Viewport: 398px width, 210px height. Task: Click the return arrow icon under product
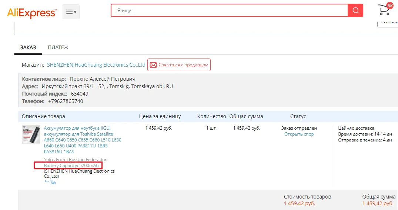(47, 182)
